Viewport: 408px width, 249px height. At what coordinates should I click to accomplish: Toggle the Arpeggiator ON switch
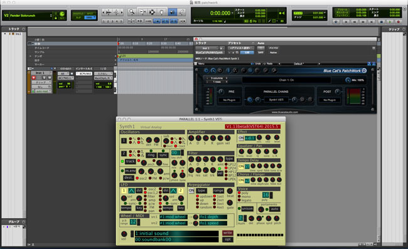191,191
